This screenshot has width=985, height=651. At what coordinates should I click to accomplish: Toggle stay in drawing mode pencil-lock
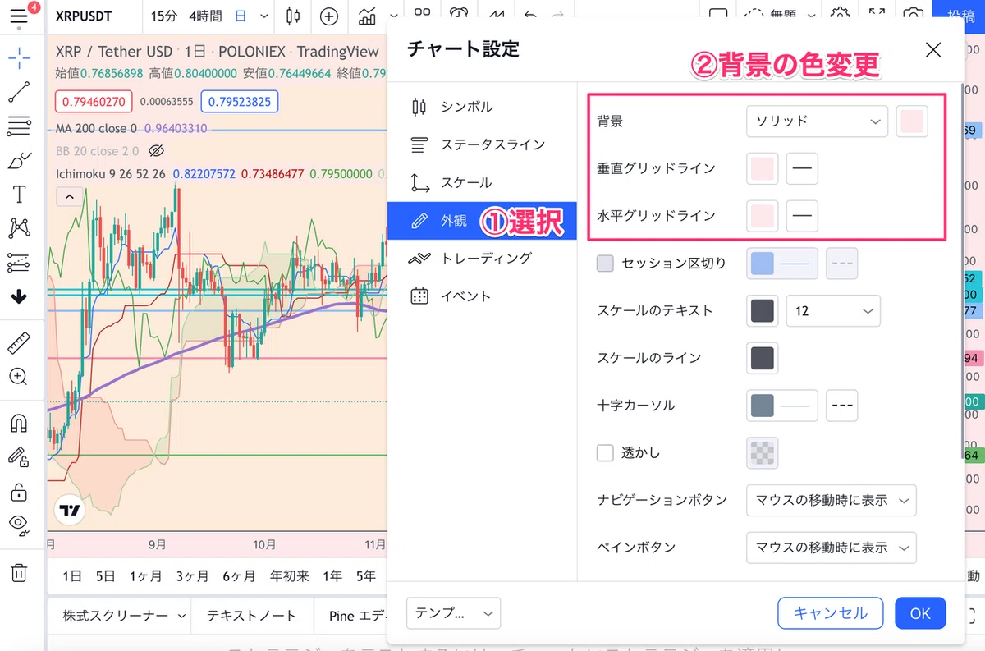click(x=19, y=457)
